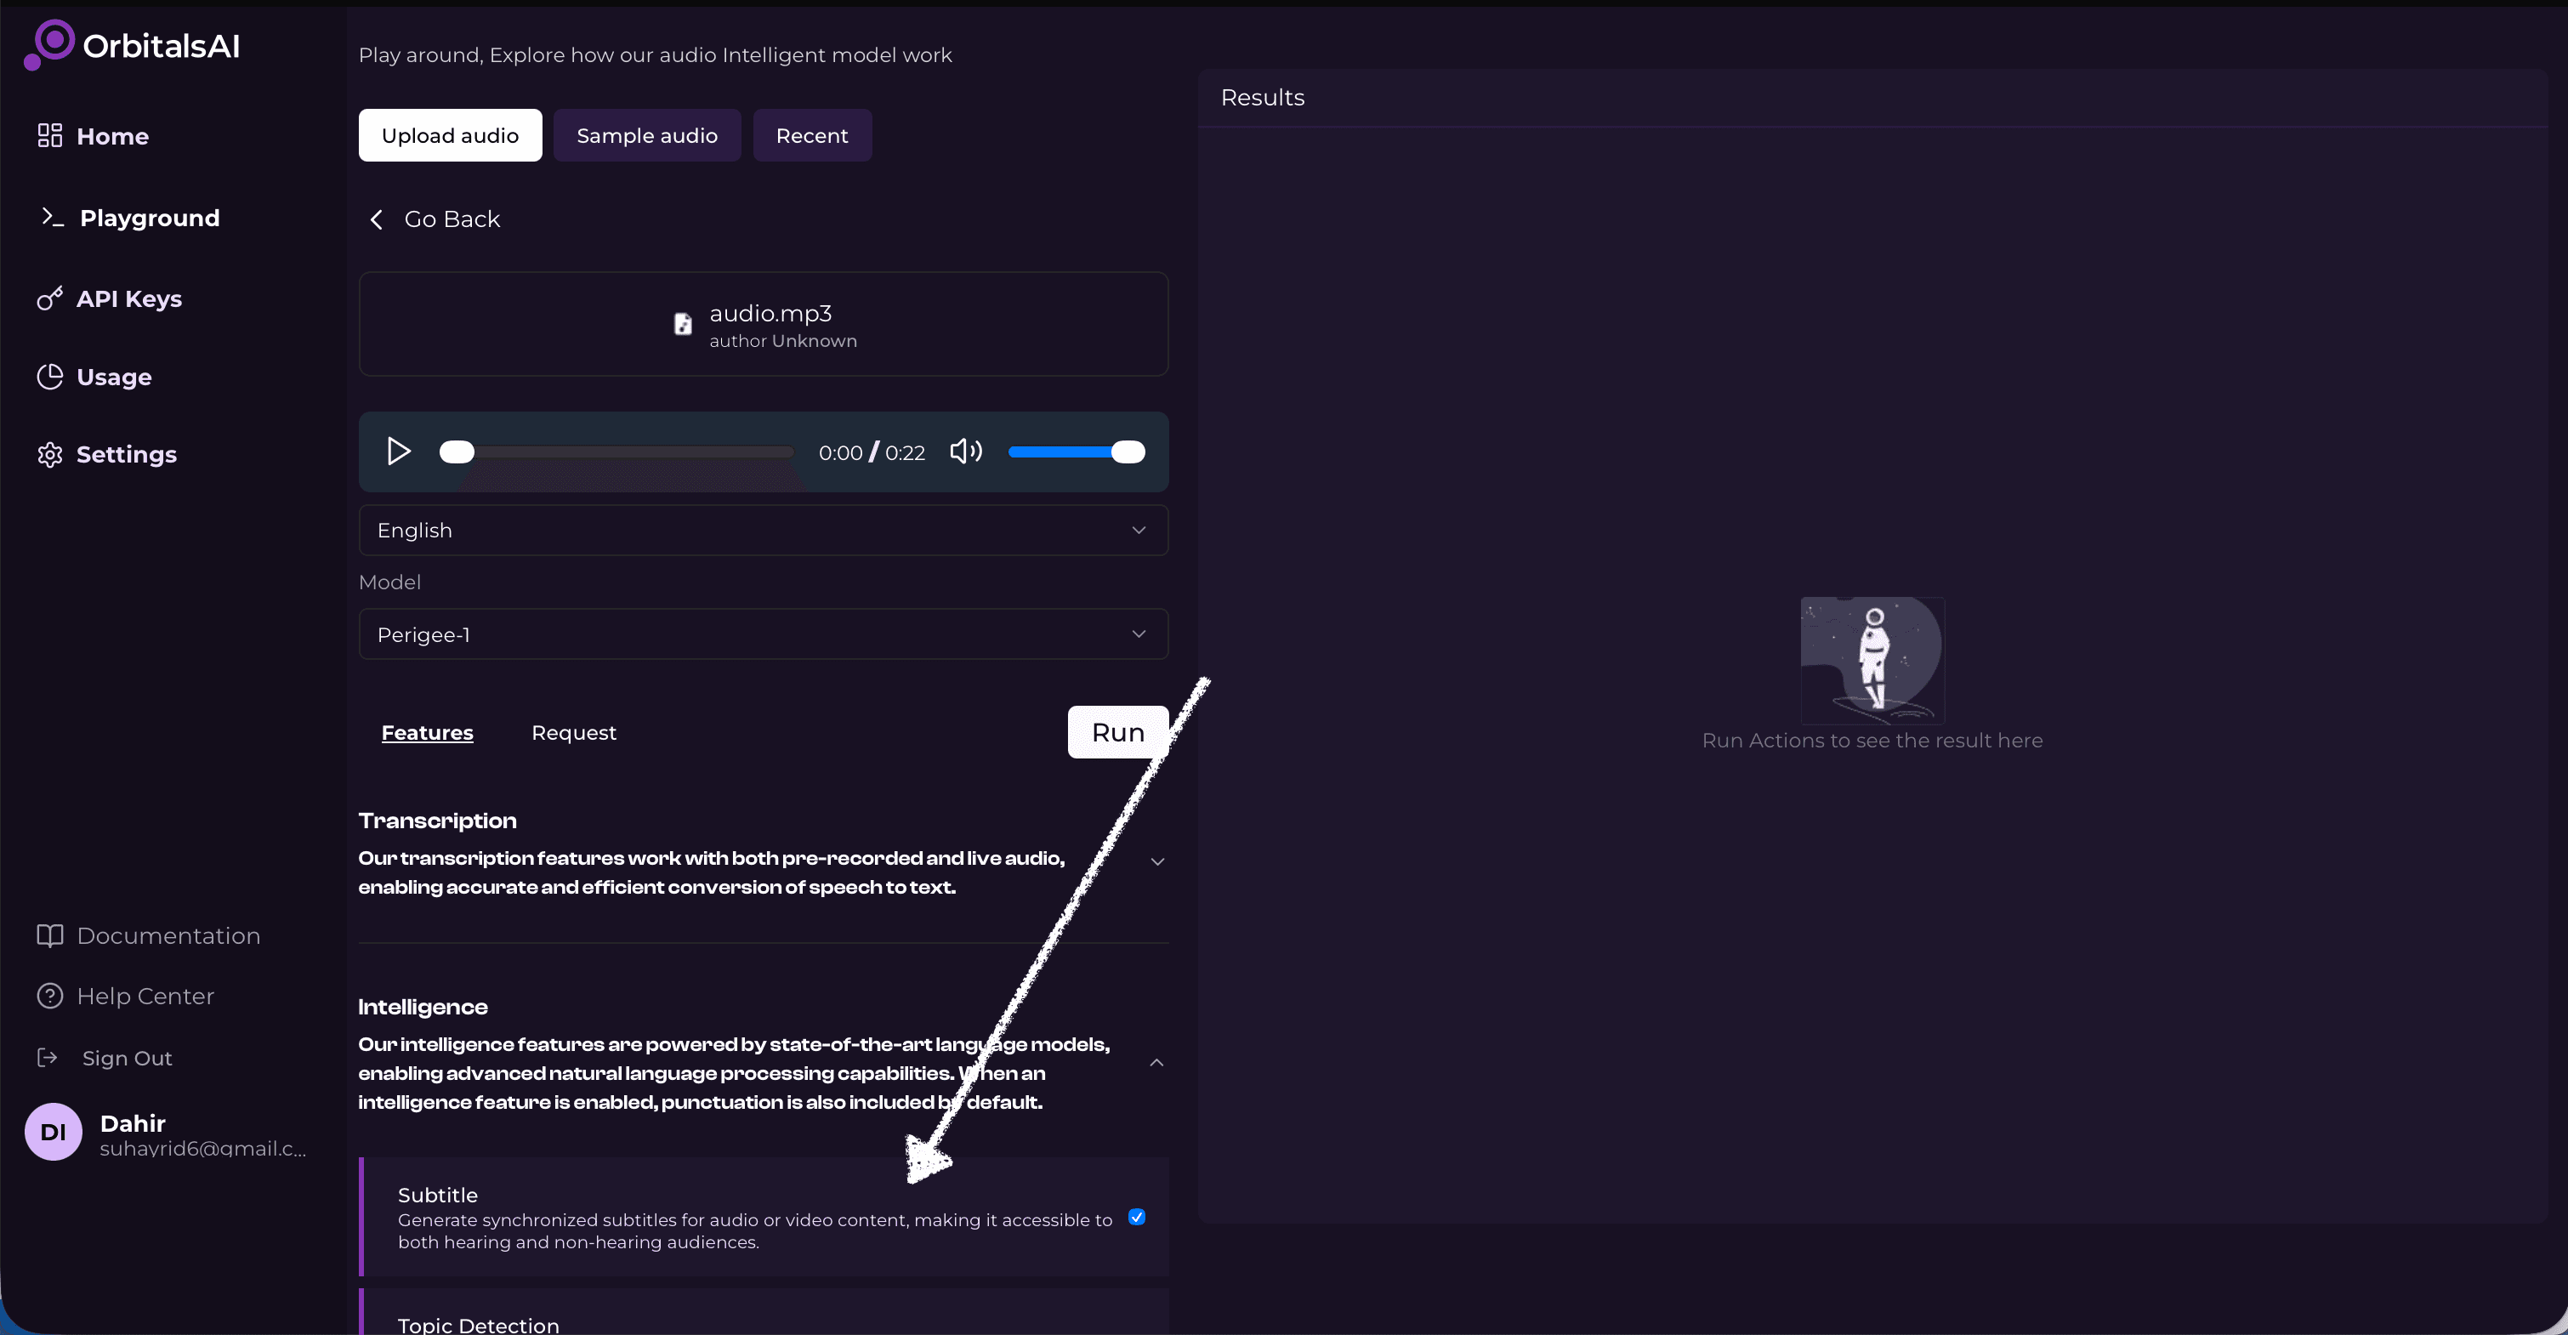
Task: Select the Sample audio tab
Action: tap(647, 135)
